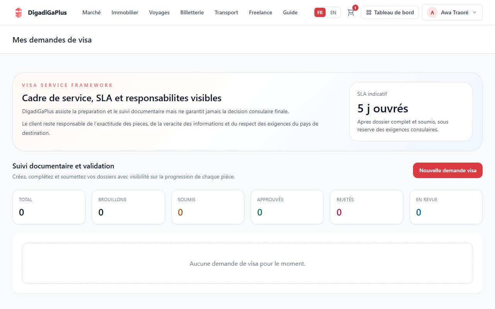Viewport: 495px width, 309px height.
Task: Switch language to FR
Action: click(320, 12)
